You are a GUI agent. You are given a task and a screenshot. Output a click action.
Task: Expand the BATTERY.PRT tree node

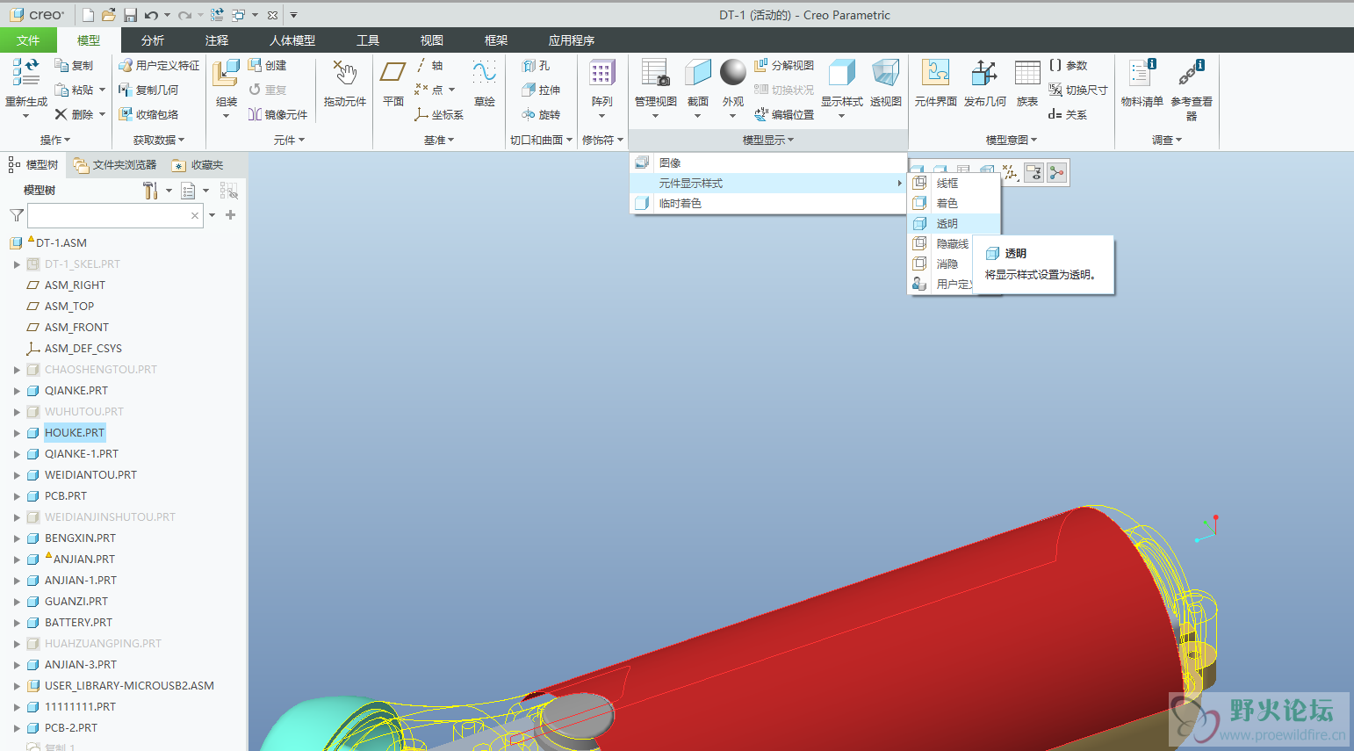[x=17, y=623]
